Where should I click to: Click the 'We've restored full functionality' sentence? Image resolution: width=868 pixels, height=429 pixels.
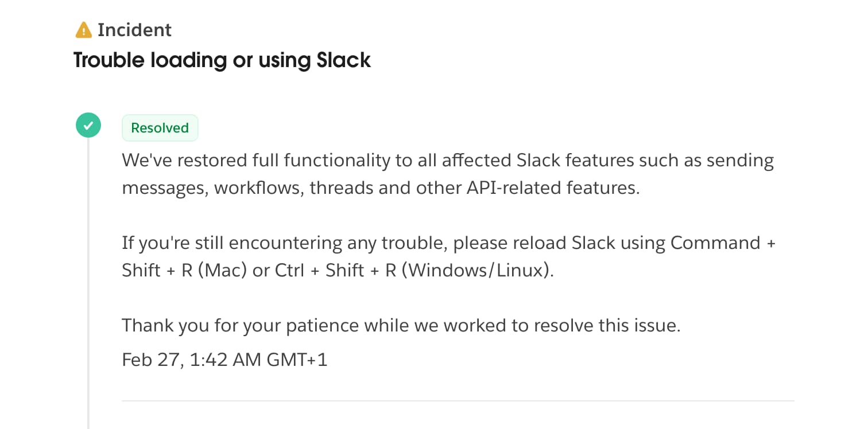(x=448, y=174)
